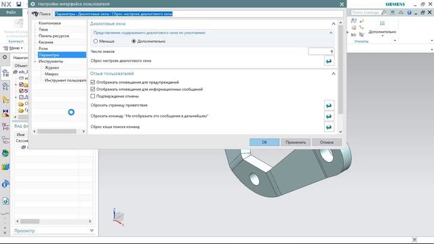Toggle "Отображать оповещения для информационных сообщений" checkbox
The width and height of the screenshot is (434, 244).
tap(93, 89)
